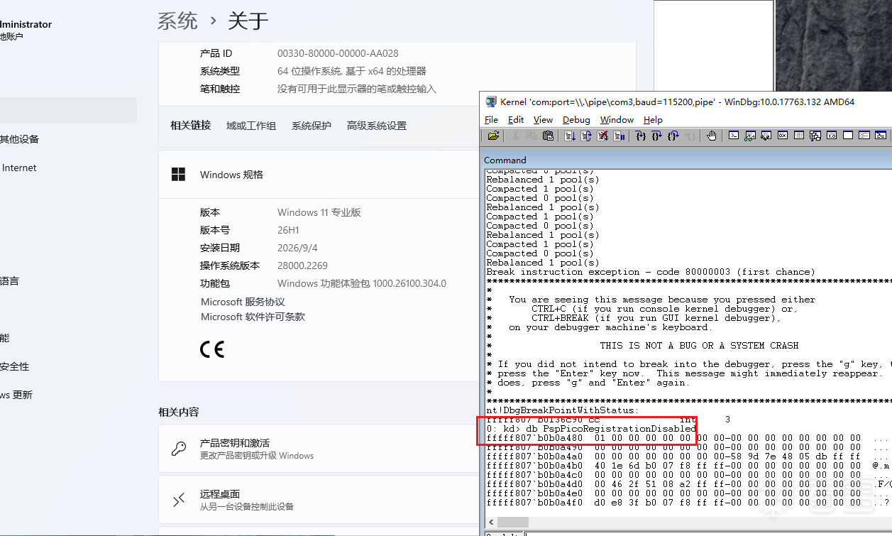Click the Windows 11 专业版 edition text
Viewport: 892px width, 536px height.
pos(319,212)
